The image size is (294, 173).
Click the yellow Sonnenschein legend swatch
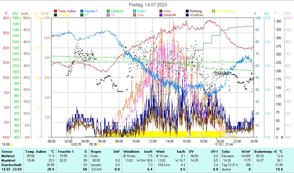[213, 11]
